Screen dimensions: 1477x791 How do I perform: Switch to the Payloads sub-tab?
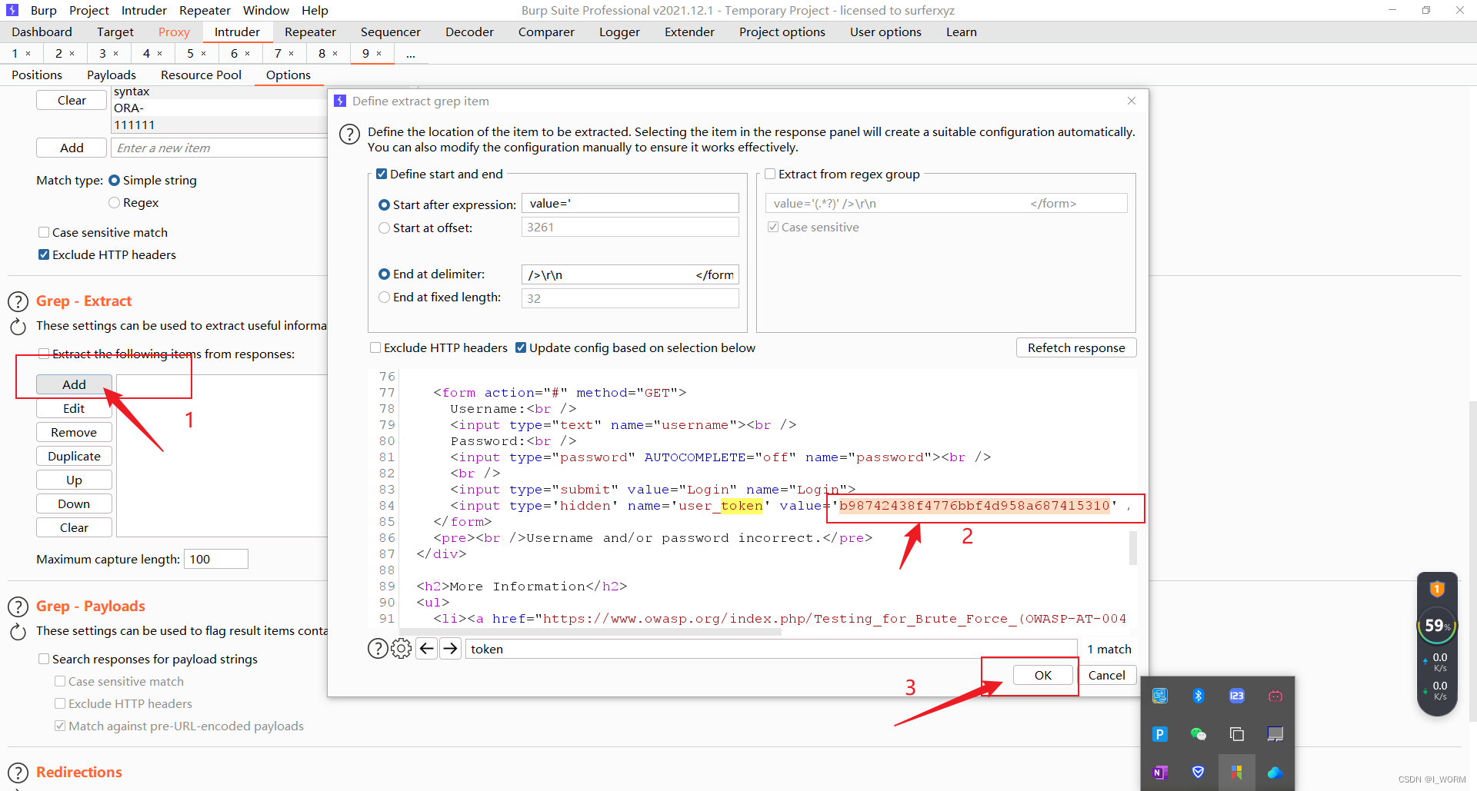click(x=112, y=75)
